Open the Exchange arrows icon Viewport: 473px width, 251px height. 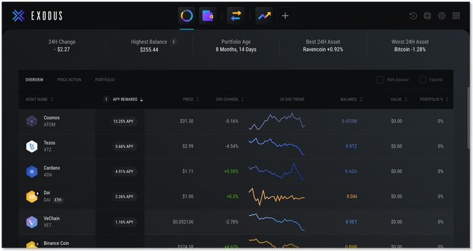236,16
